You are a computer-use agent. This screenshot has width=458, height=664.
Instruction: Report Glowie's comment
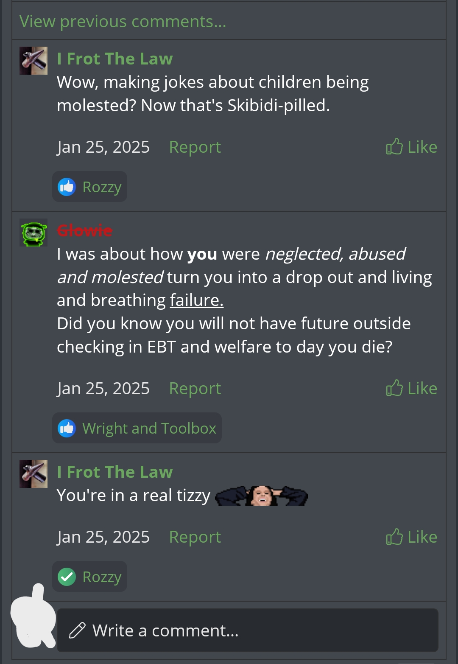[x=195, y=387]
